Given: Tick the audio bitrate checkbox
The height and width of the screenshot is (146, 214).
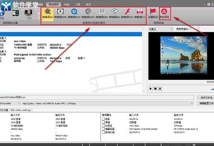Looking at the screenshot, I should (104, 126).
